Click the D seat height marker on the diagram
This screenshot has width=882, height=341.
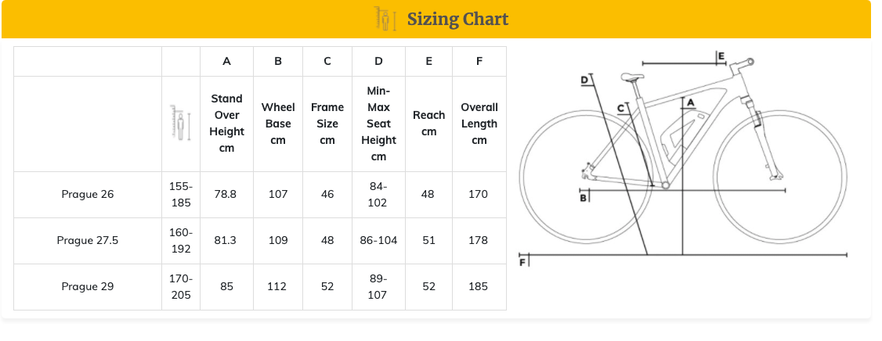(x=584, y=80)
